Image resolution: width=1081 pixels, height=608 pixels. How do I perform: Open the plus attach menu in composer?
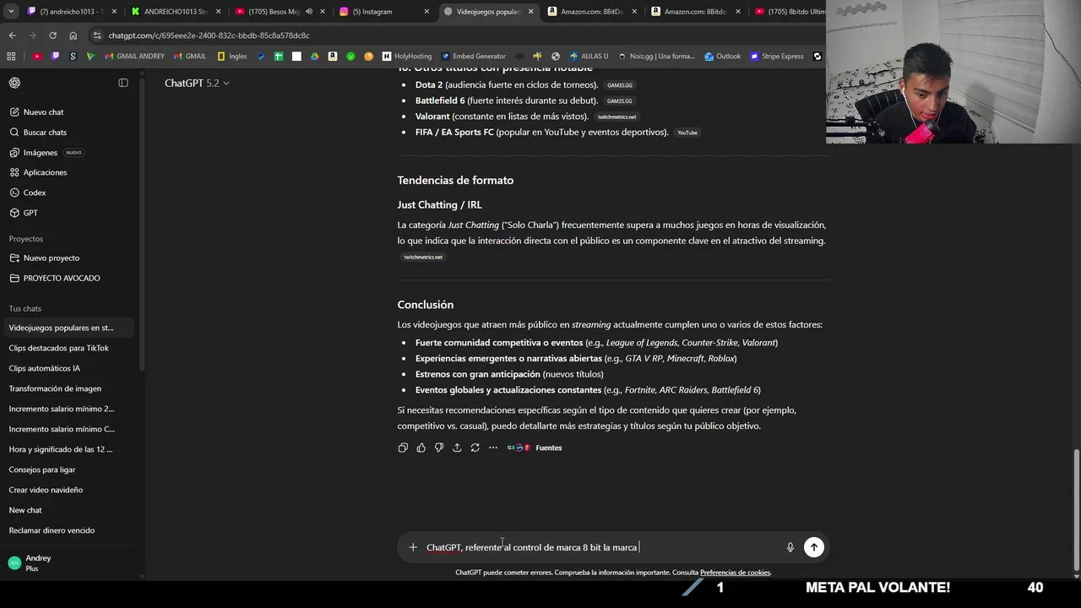[x=413, y=547]
